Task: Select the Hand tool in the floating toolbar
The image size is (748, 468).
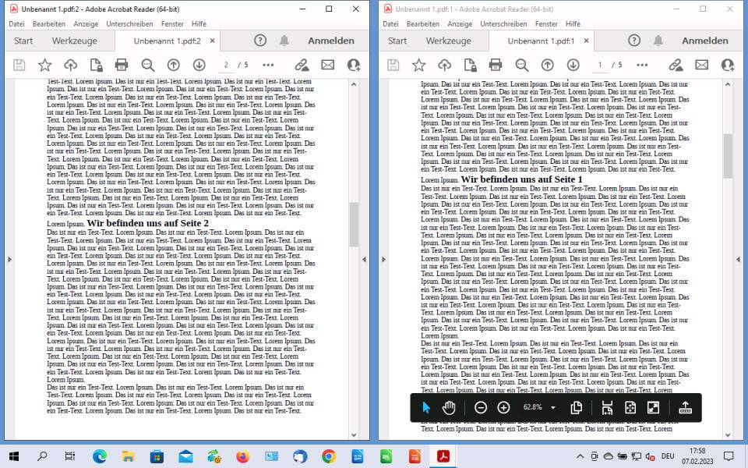Action: pyautogui.click(x=450, y=406)
